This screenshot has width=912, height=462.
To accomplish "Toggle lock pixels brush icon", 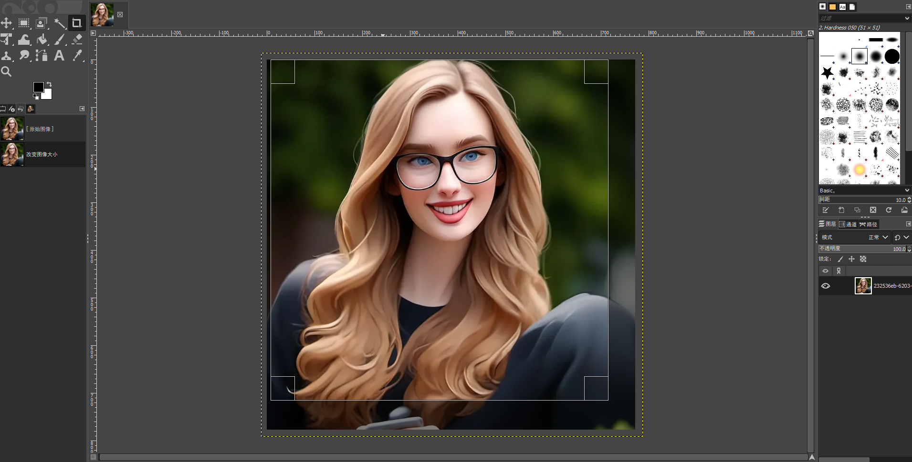I will point(840,259).
